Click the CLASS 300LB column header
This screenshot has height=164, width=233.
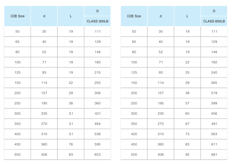97,21
